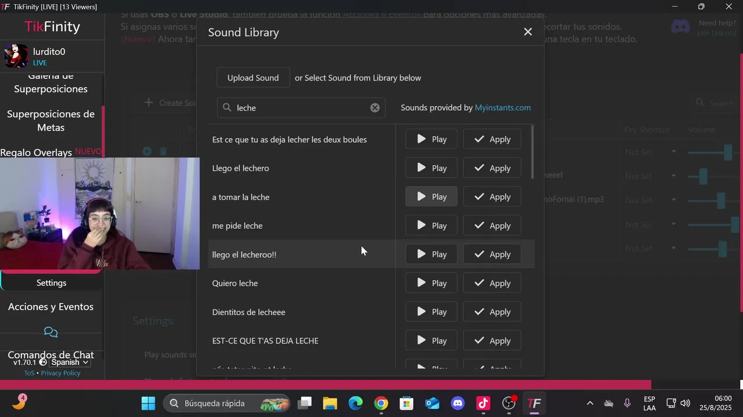Play the 'me pide leche' sound
The width and height of the screenshot is (743, 417).
click(431, 225)
